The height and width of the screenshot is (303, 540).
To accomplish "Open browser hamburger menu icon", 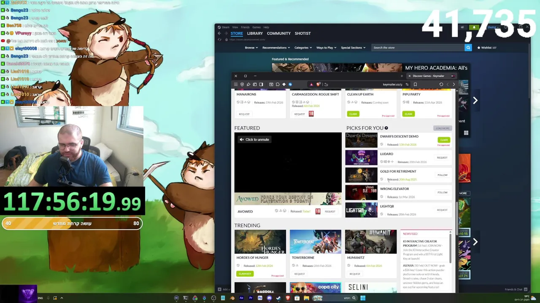I will [x=236, y=84].
